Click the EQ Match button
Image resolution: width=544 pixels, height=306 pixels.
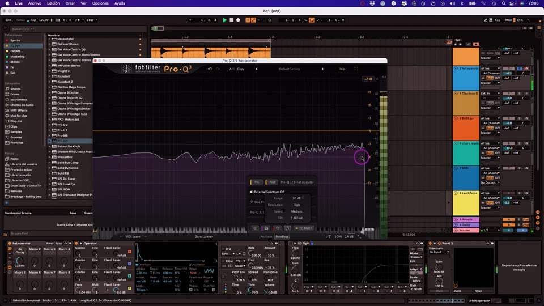pyautogui.click(x=304, y=228)
